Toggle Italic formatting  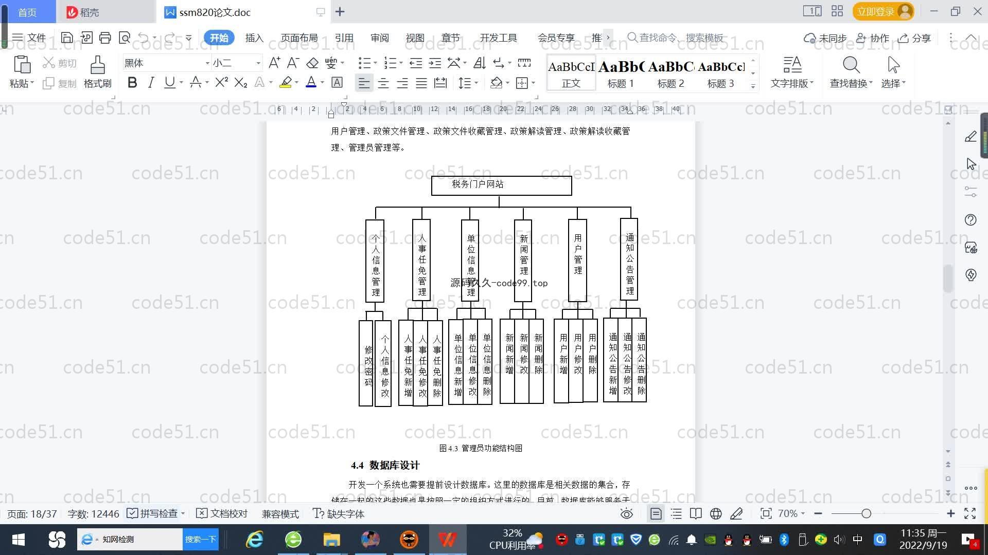151,83
